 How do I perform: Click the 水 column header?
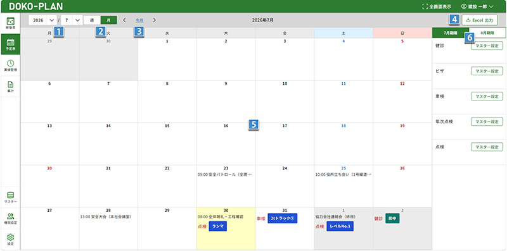point(167,34)
